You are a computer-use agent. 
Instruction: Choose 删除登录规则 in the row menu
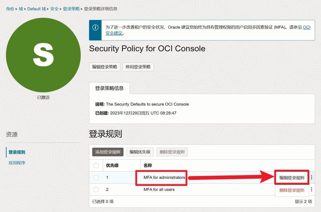click(x=292, y=190)
